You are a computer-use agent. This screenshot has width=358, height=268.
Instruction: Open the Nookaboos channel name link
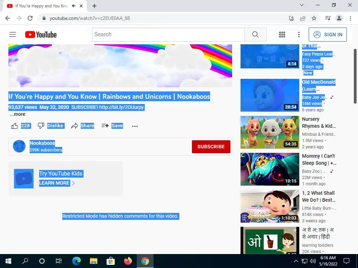(42, 143)
